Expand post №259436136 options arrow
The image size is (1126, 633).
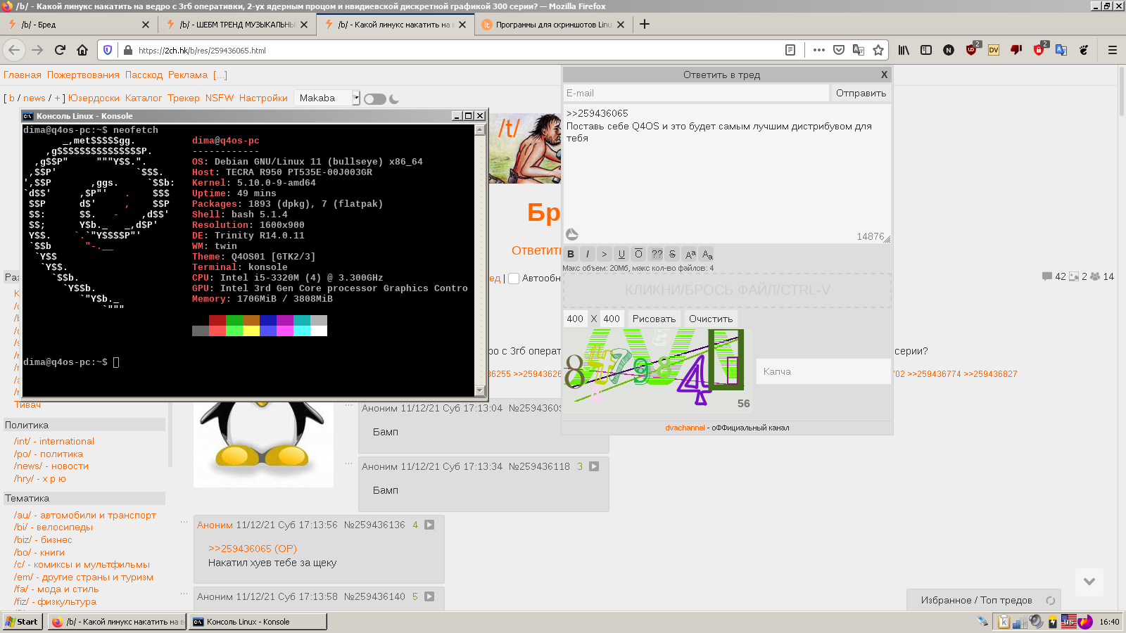(429, 525)
